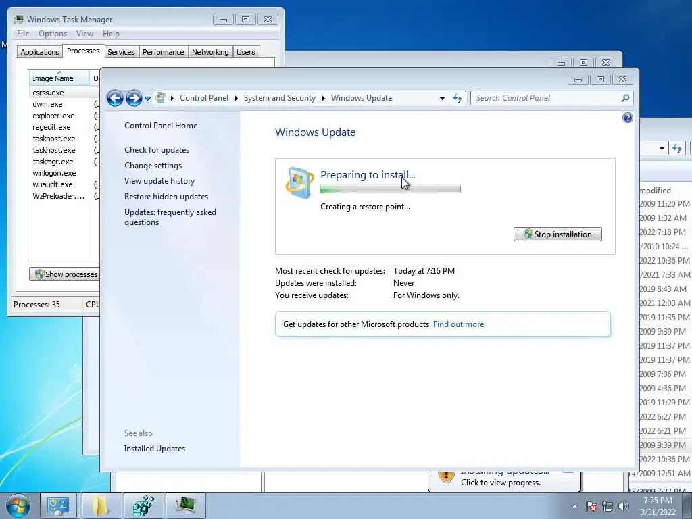Select WzPreloader process row
This screenshot has height=519, width=692.
64,196
